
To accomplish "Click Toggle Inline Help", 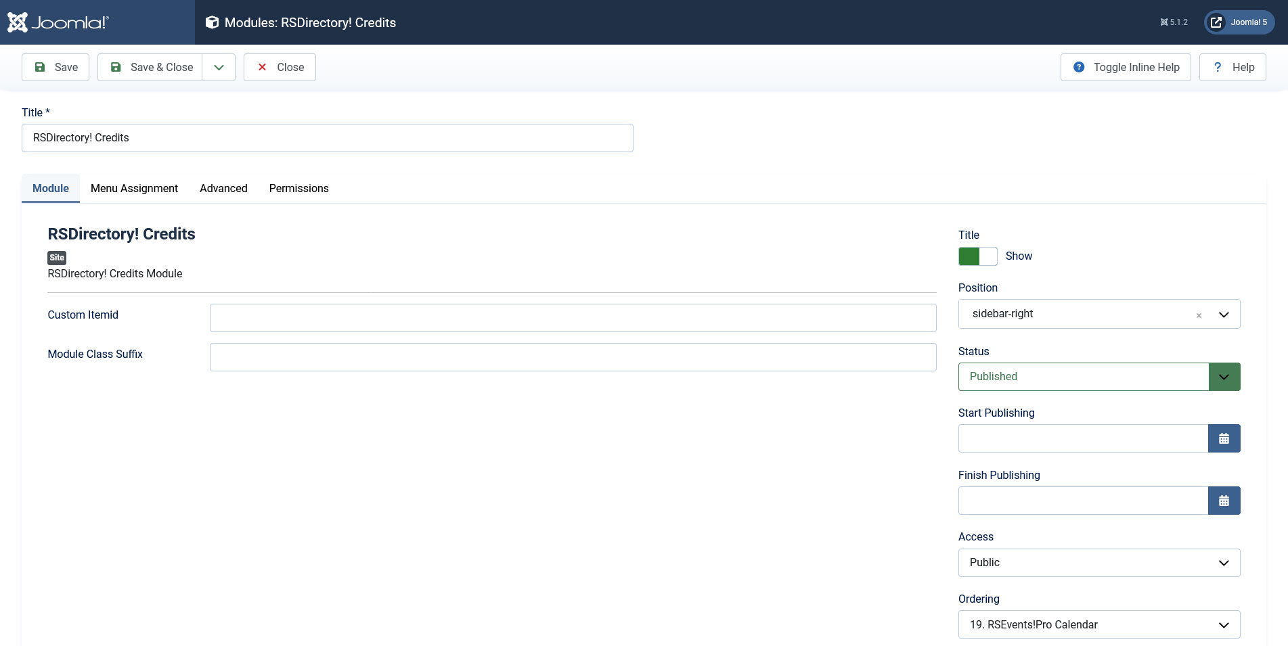I will (1126, 67).
